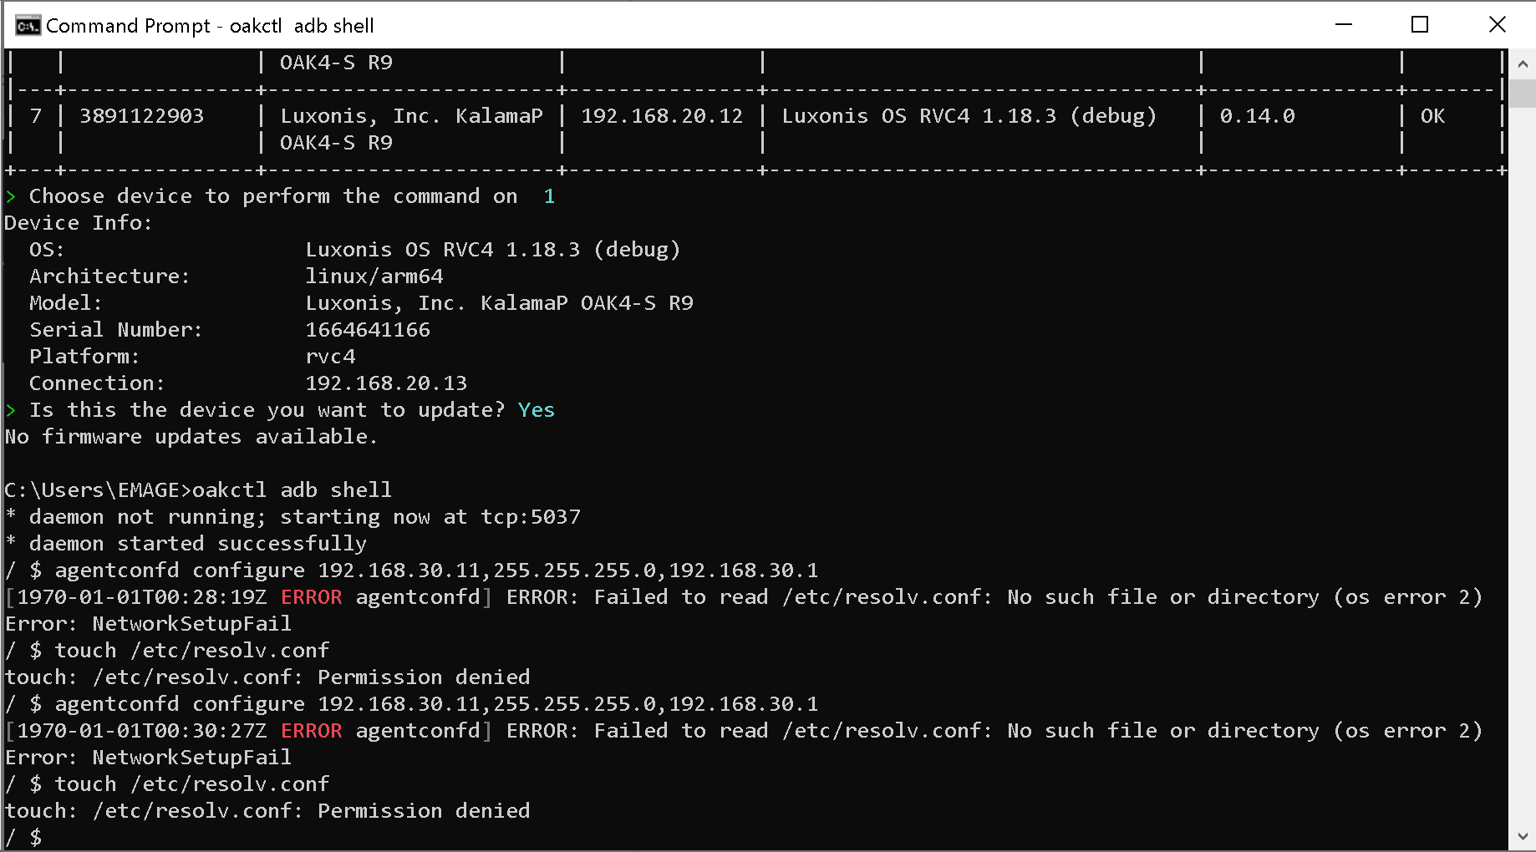Image resolution: width=1536 pixels, height=852 pixels.
Task: Click the serial number 1664641166
Action: pyautogui.click(x=368, y=330)
